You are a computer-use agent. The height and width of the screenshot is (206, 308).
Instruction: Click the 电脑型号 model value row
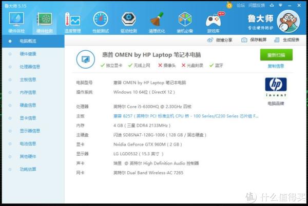point(149,83)
